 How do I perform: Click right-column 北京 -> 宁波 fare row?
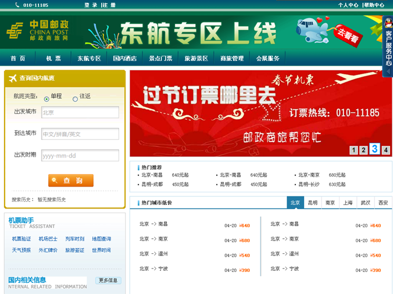[x=326, y=269]
